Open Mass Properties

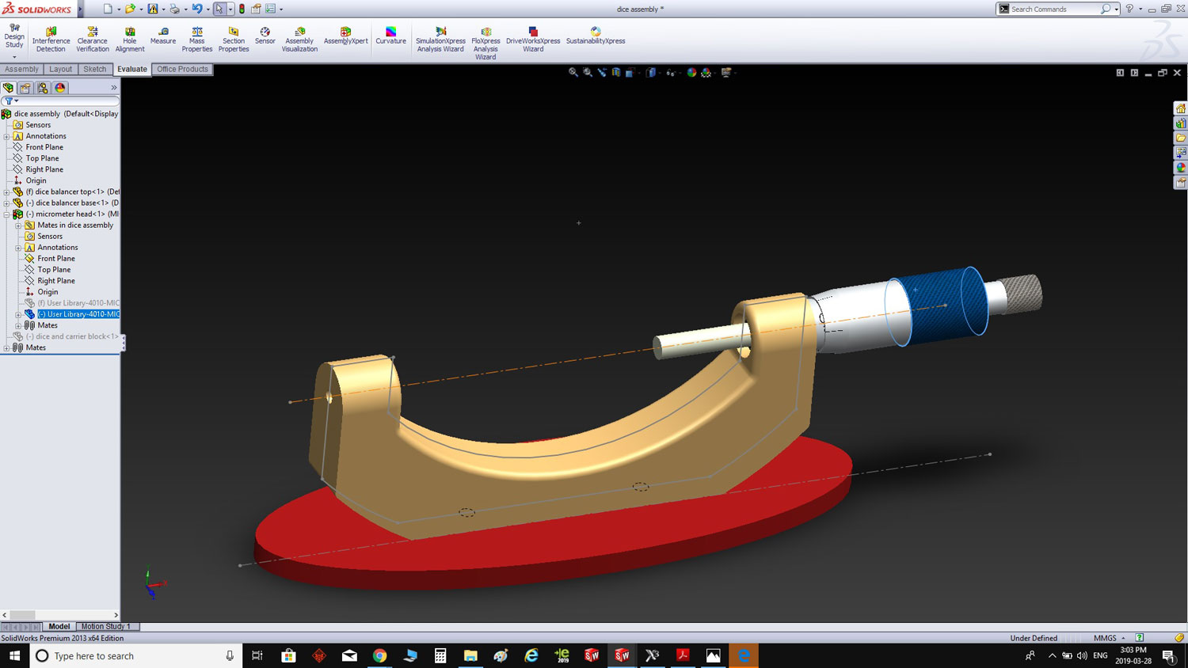pos(197,40)
